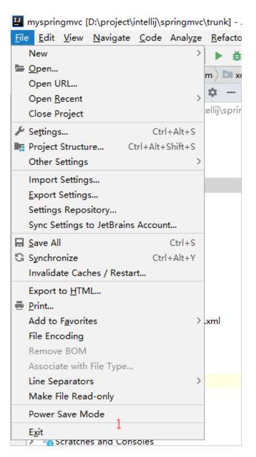256x457 pixels.
Task: Click the minus hide panel icon
Action: coord(231,92)
